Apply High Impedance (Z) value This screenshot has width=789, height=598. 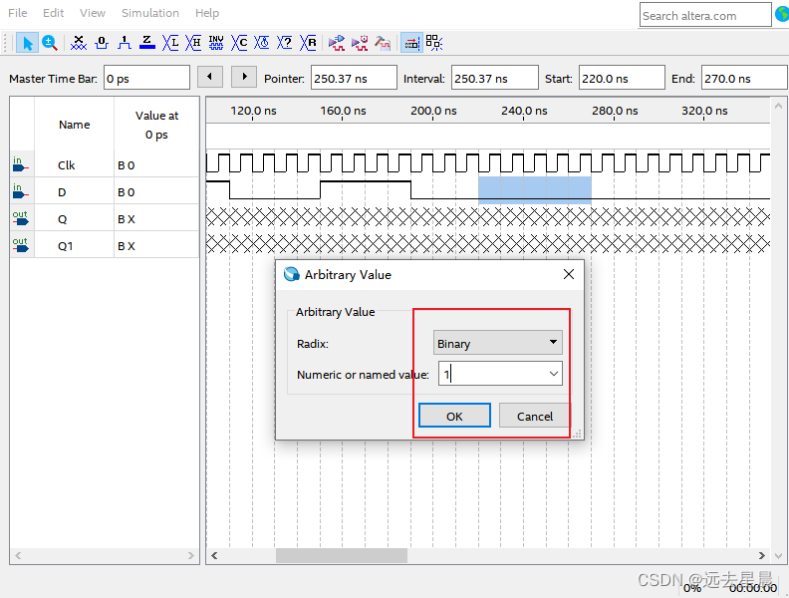(x=146, y=43)
